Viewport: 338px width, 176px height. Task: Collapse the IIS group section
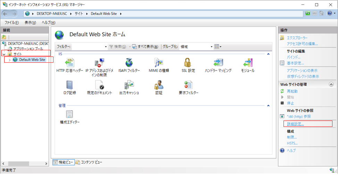point(268,54)
